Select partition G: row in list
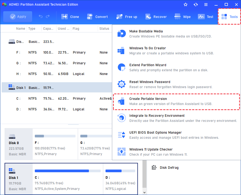 [x=57, y=63]
